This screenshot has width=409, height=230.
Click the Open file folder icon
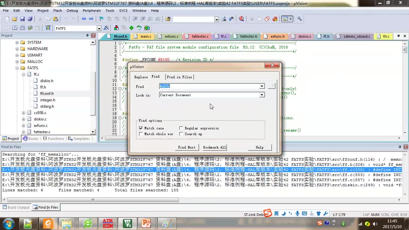[14, 19]
